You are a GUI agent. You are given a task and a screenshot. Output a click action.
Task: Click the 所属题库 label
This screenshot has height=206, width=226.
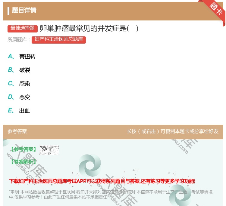point(19,40)
